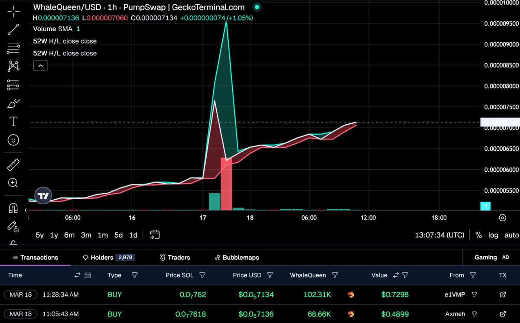Click the green market status dot

point(257,7)
